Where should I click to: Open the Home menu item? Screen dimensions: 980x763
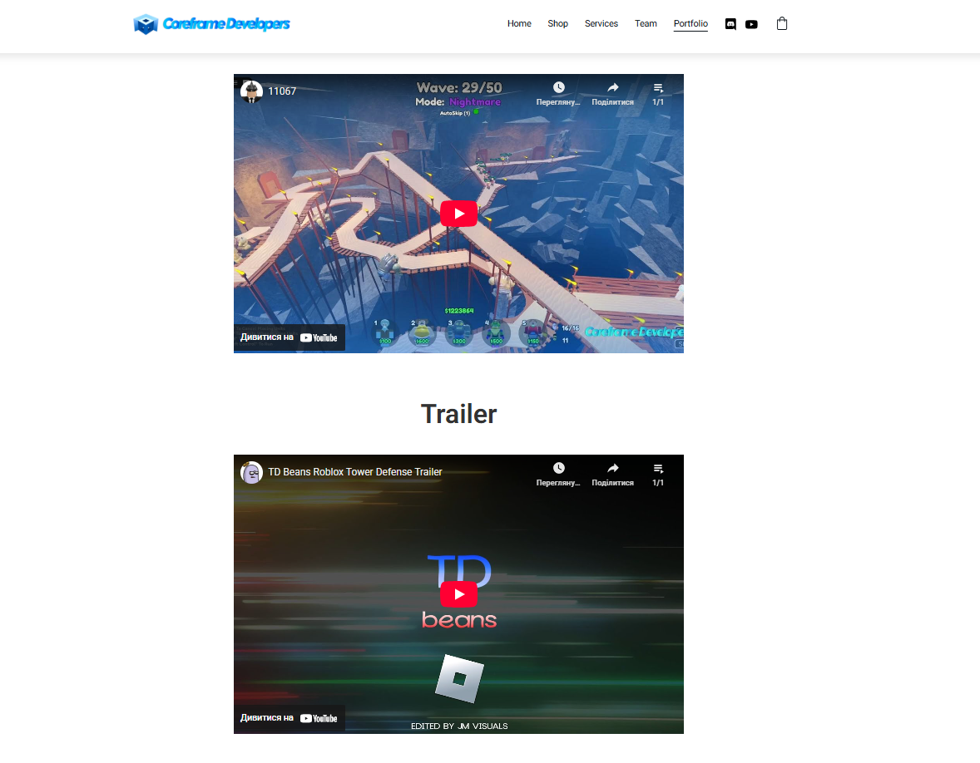click(x=519, y=24)
